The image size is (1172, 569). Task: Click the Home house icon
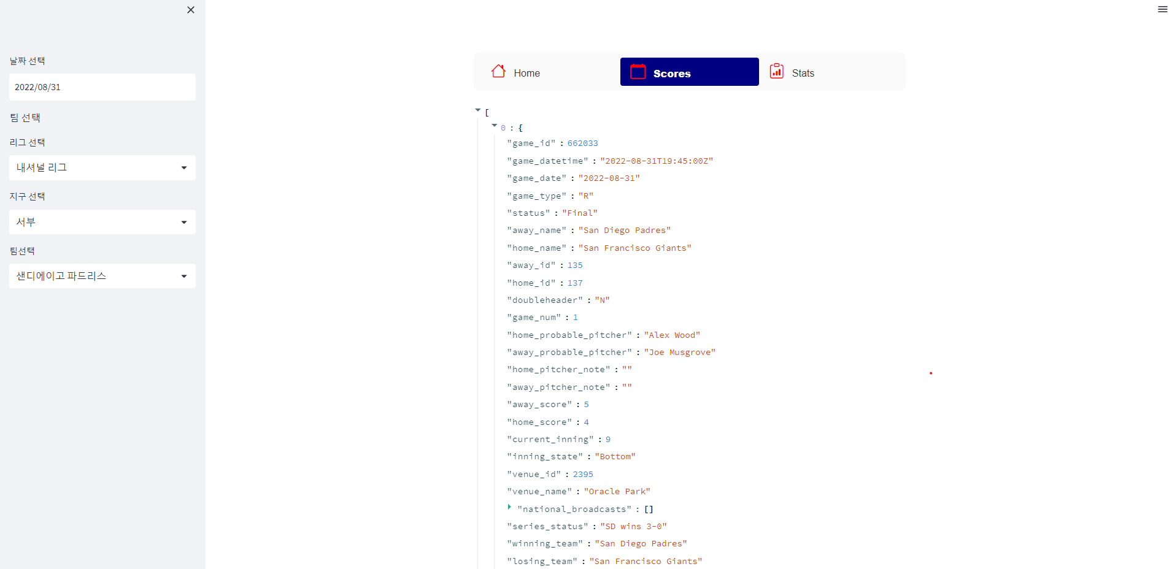tap(498, 72)
